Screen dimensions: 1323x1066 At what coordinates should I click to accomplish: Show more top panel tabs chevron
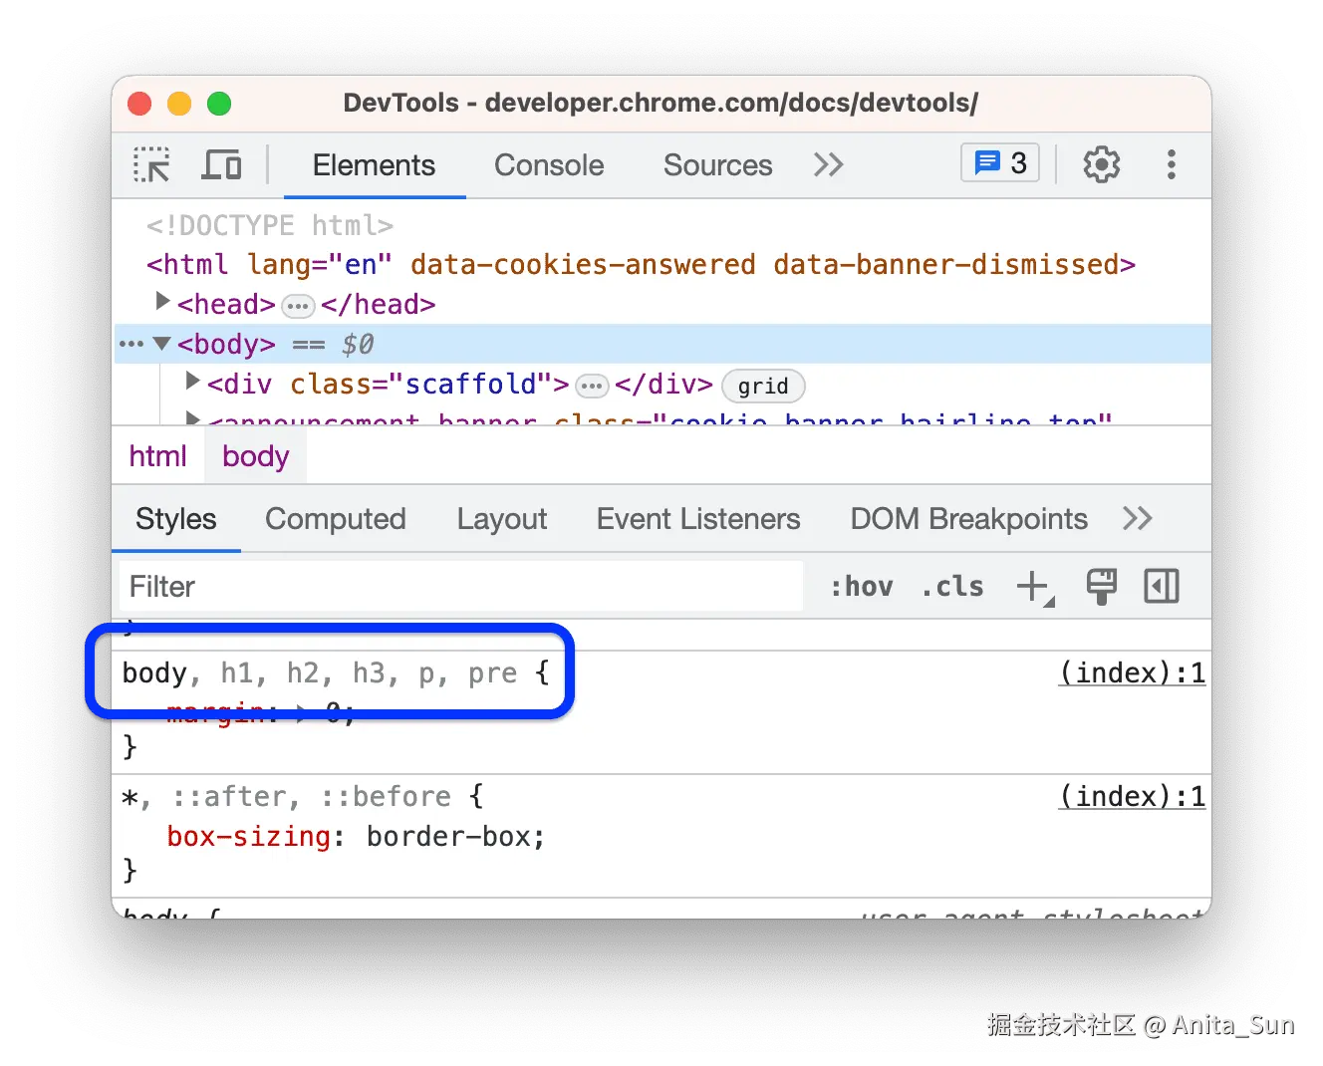828,164
